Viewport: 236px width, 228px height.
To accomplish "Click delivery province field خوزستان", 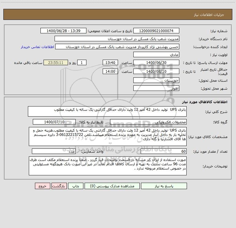I will [x=156, y=80].
